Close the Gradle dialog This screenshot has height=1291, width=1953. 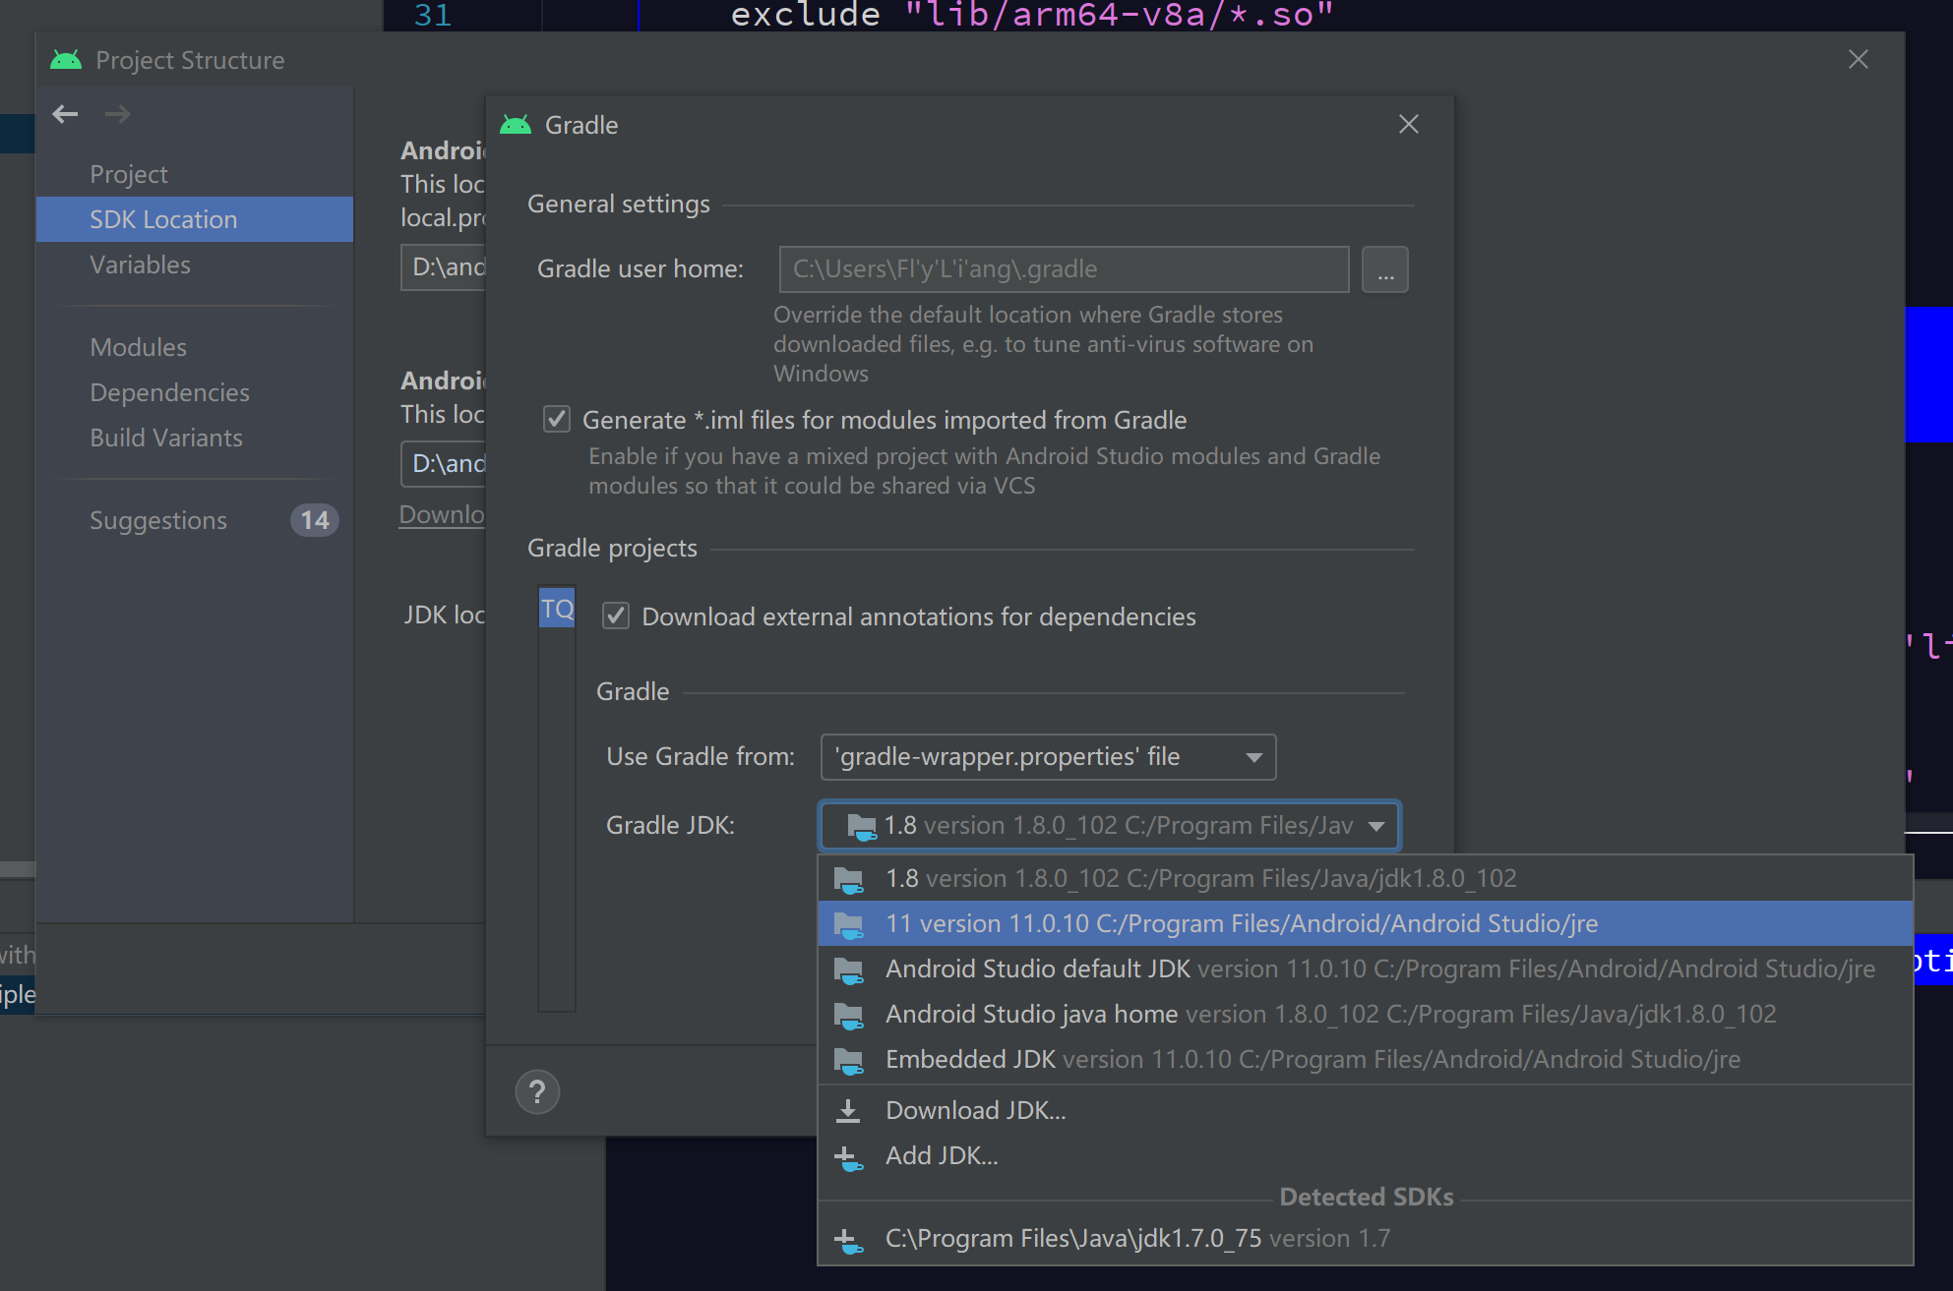(1409, 124)
